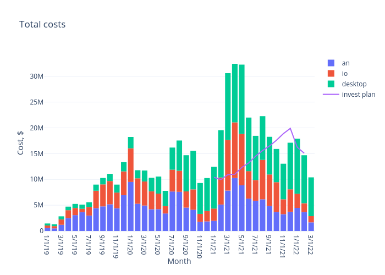Viewport: 385px width, 275px height.
Task: Click the peak of the invest plan line
Action: coord(290,128)
